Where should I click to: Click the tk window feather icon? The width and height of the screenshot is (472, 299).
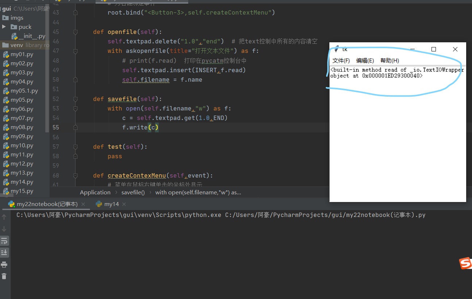(x=336, y=49)
